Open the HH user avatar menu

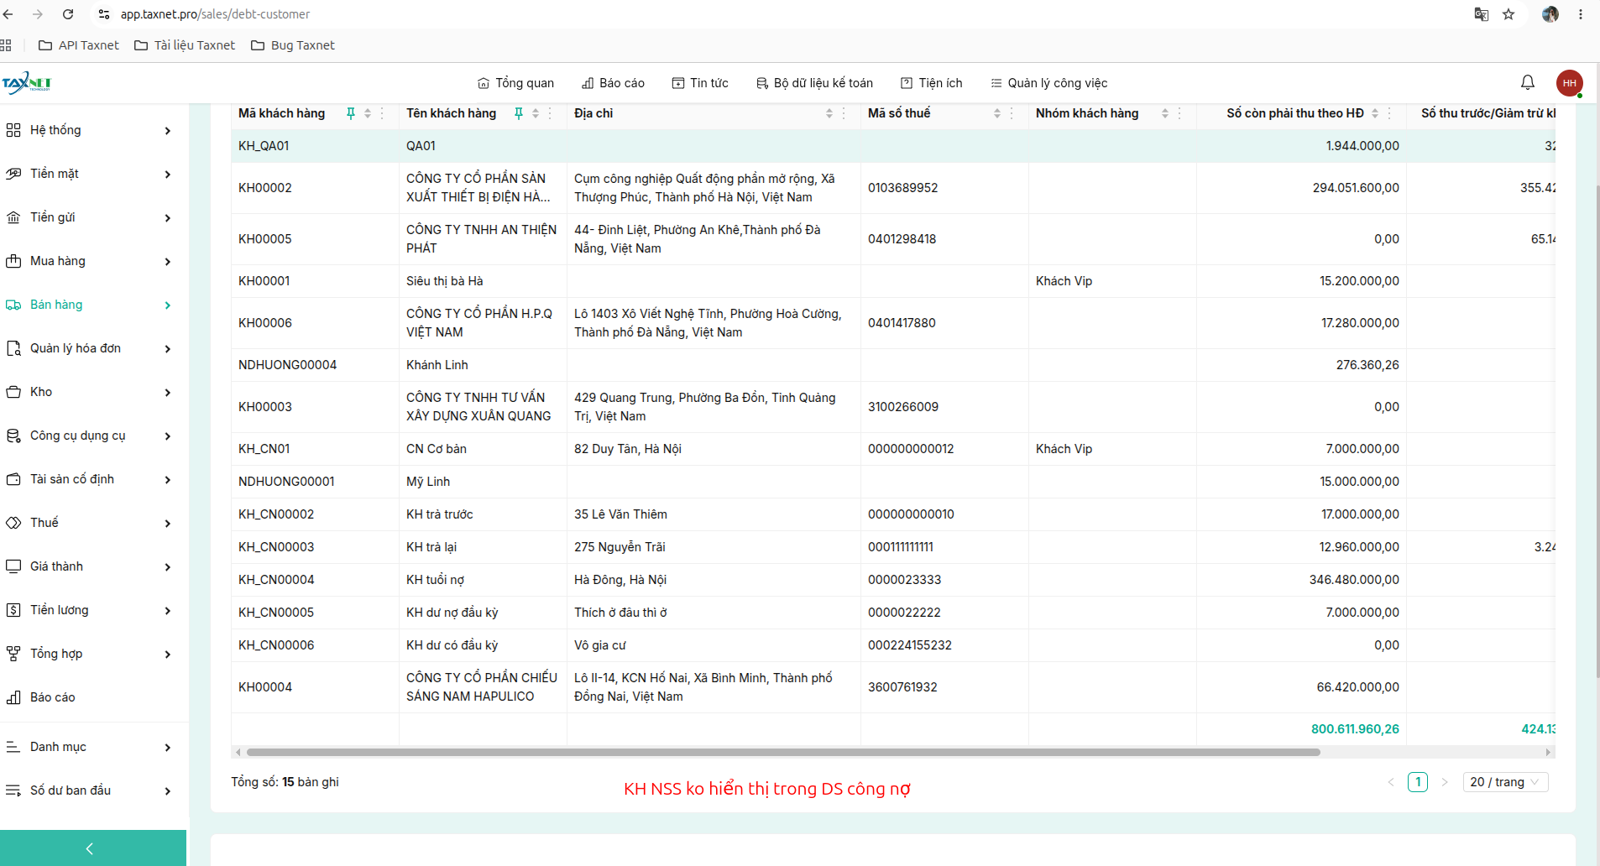(x=1569, y=83)
